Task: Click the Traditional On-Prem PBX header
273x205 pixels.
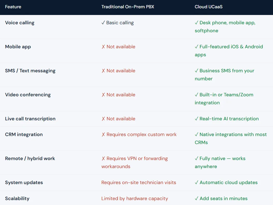Action: click(x=128, y=7)
